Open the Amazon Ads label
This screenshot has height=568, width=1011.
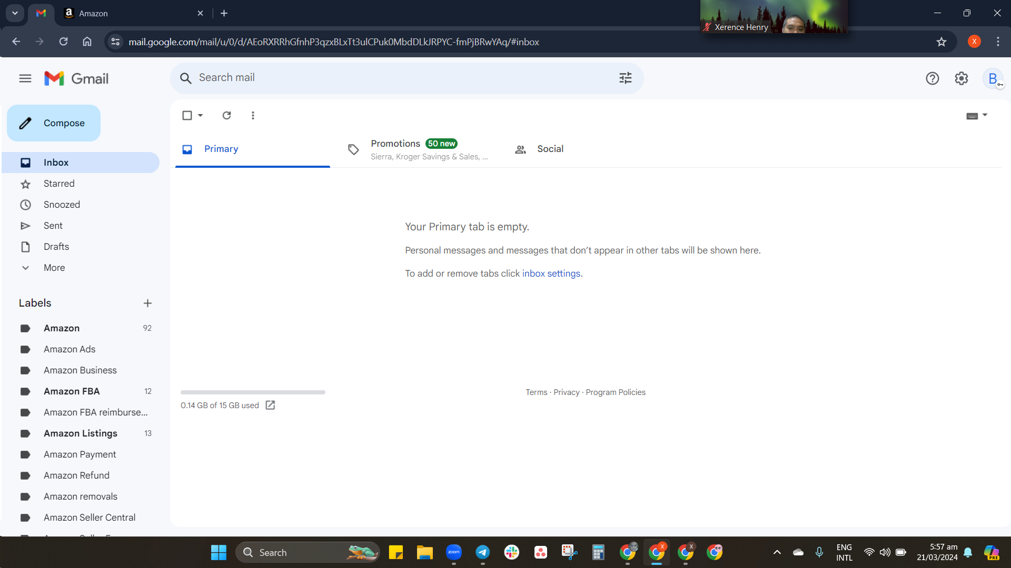click(x=80, y=349)
